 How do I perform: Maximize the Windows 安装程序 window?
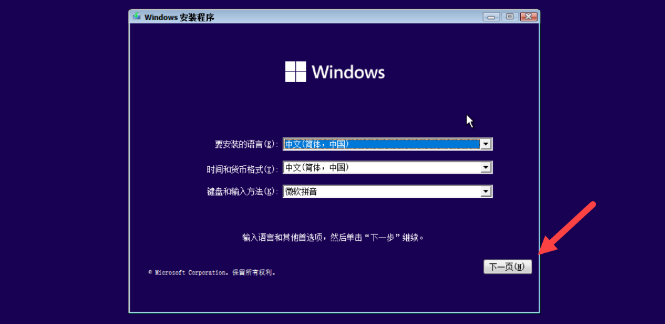tap(510, 17)
